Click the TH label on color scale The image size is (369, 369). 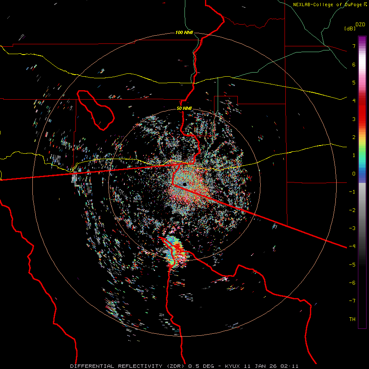click(352, 319)
